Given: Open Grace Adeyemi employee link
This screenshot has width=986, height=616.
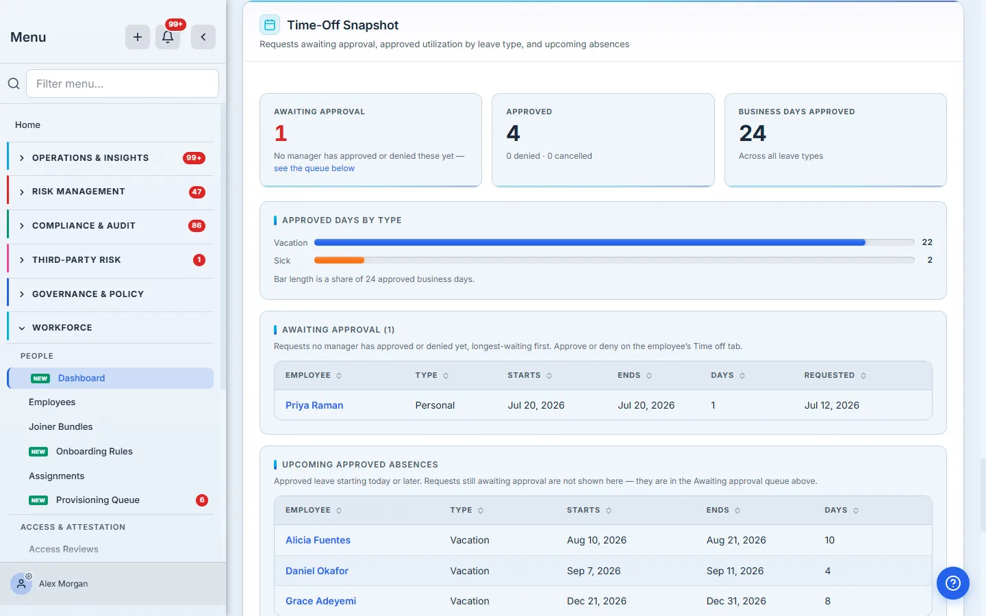Looking at the screenshot, I should coord(320,601).
